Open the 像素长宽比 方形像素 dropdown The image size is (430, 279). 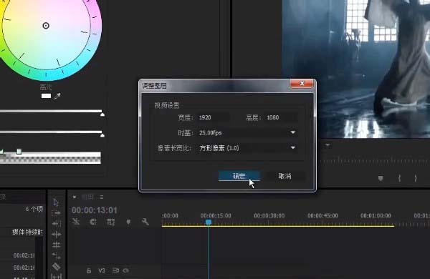pyautogui.click(x=247, y=148)
